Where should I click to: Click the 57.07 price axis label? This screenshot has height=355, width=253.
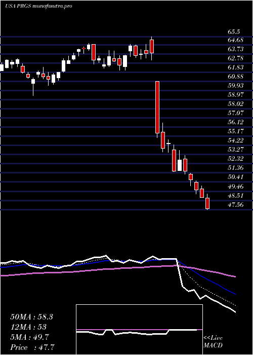[x=236, y=113]
